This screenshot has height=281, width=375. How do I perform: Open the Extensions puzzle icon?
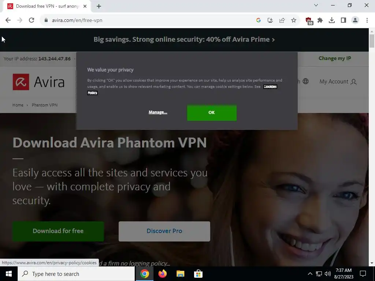pos(320,20)
